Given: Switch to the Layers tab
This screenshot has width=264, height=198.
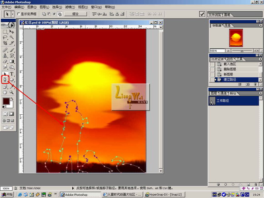Looking at the screenshot, I should 214,93.
